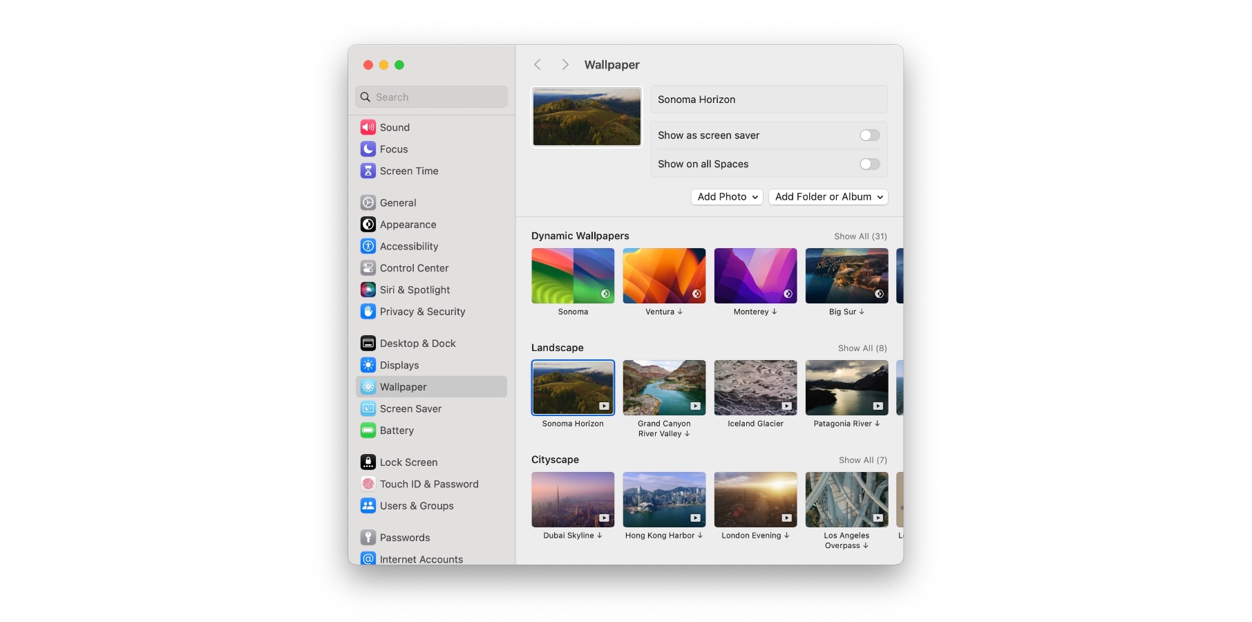Click the magnifier icon in Search
Viewport: 1252px width, 622px height.
(x=366, y=97)
